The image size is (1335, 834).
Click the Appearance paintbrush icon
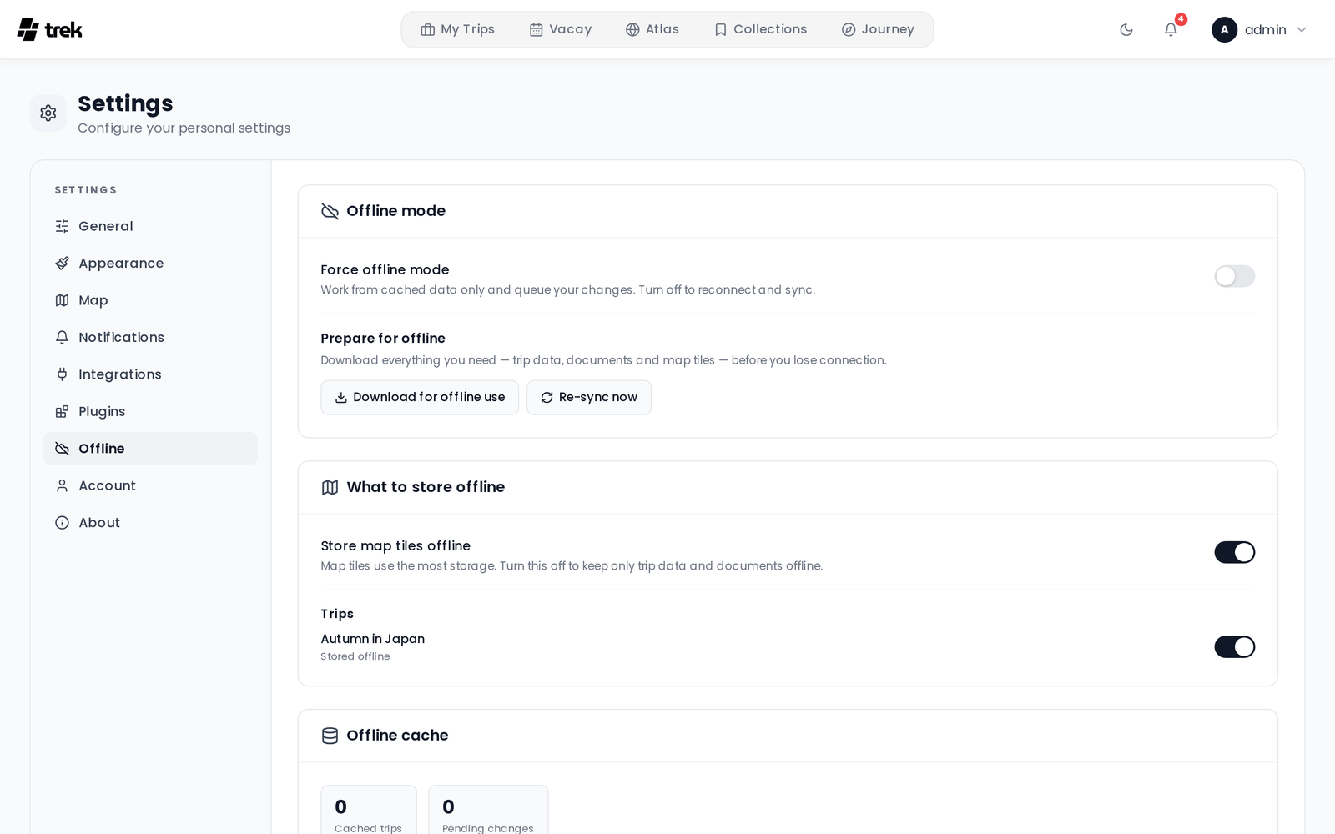(x=62, y=264)
